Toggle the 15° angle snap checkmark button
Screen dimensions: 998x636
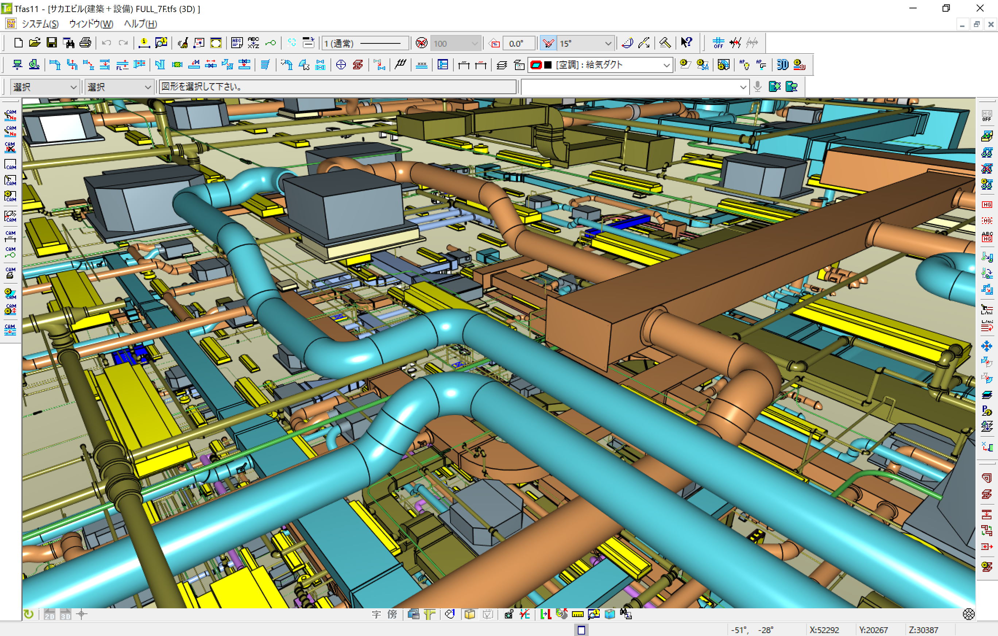pos(548,43)
